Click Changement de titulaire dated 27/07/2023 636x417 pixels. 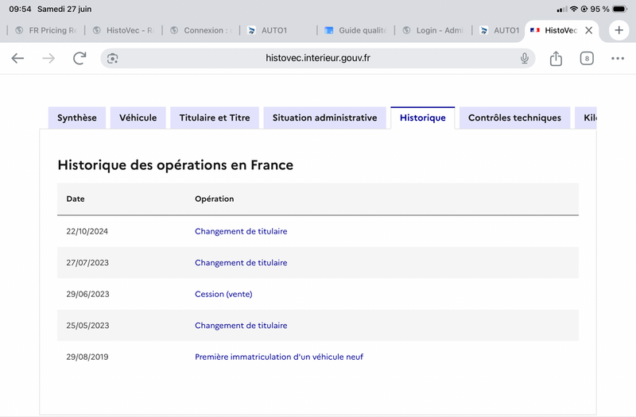pos(241,263)
